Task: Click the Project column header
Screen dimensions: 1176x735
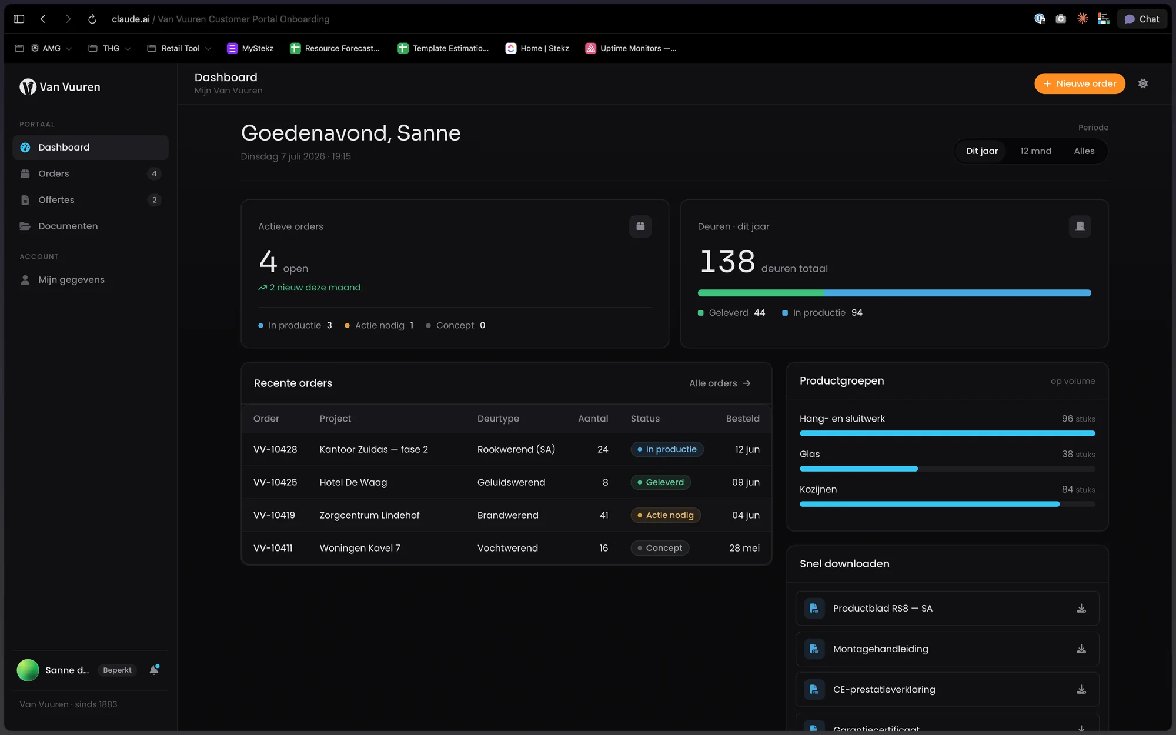Action: pos(335,419)
